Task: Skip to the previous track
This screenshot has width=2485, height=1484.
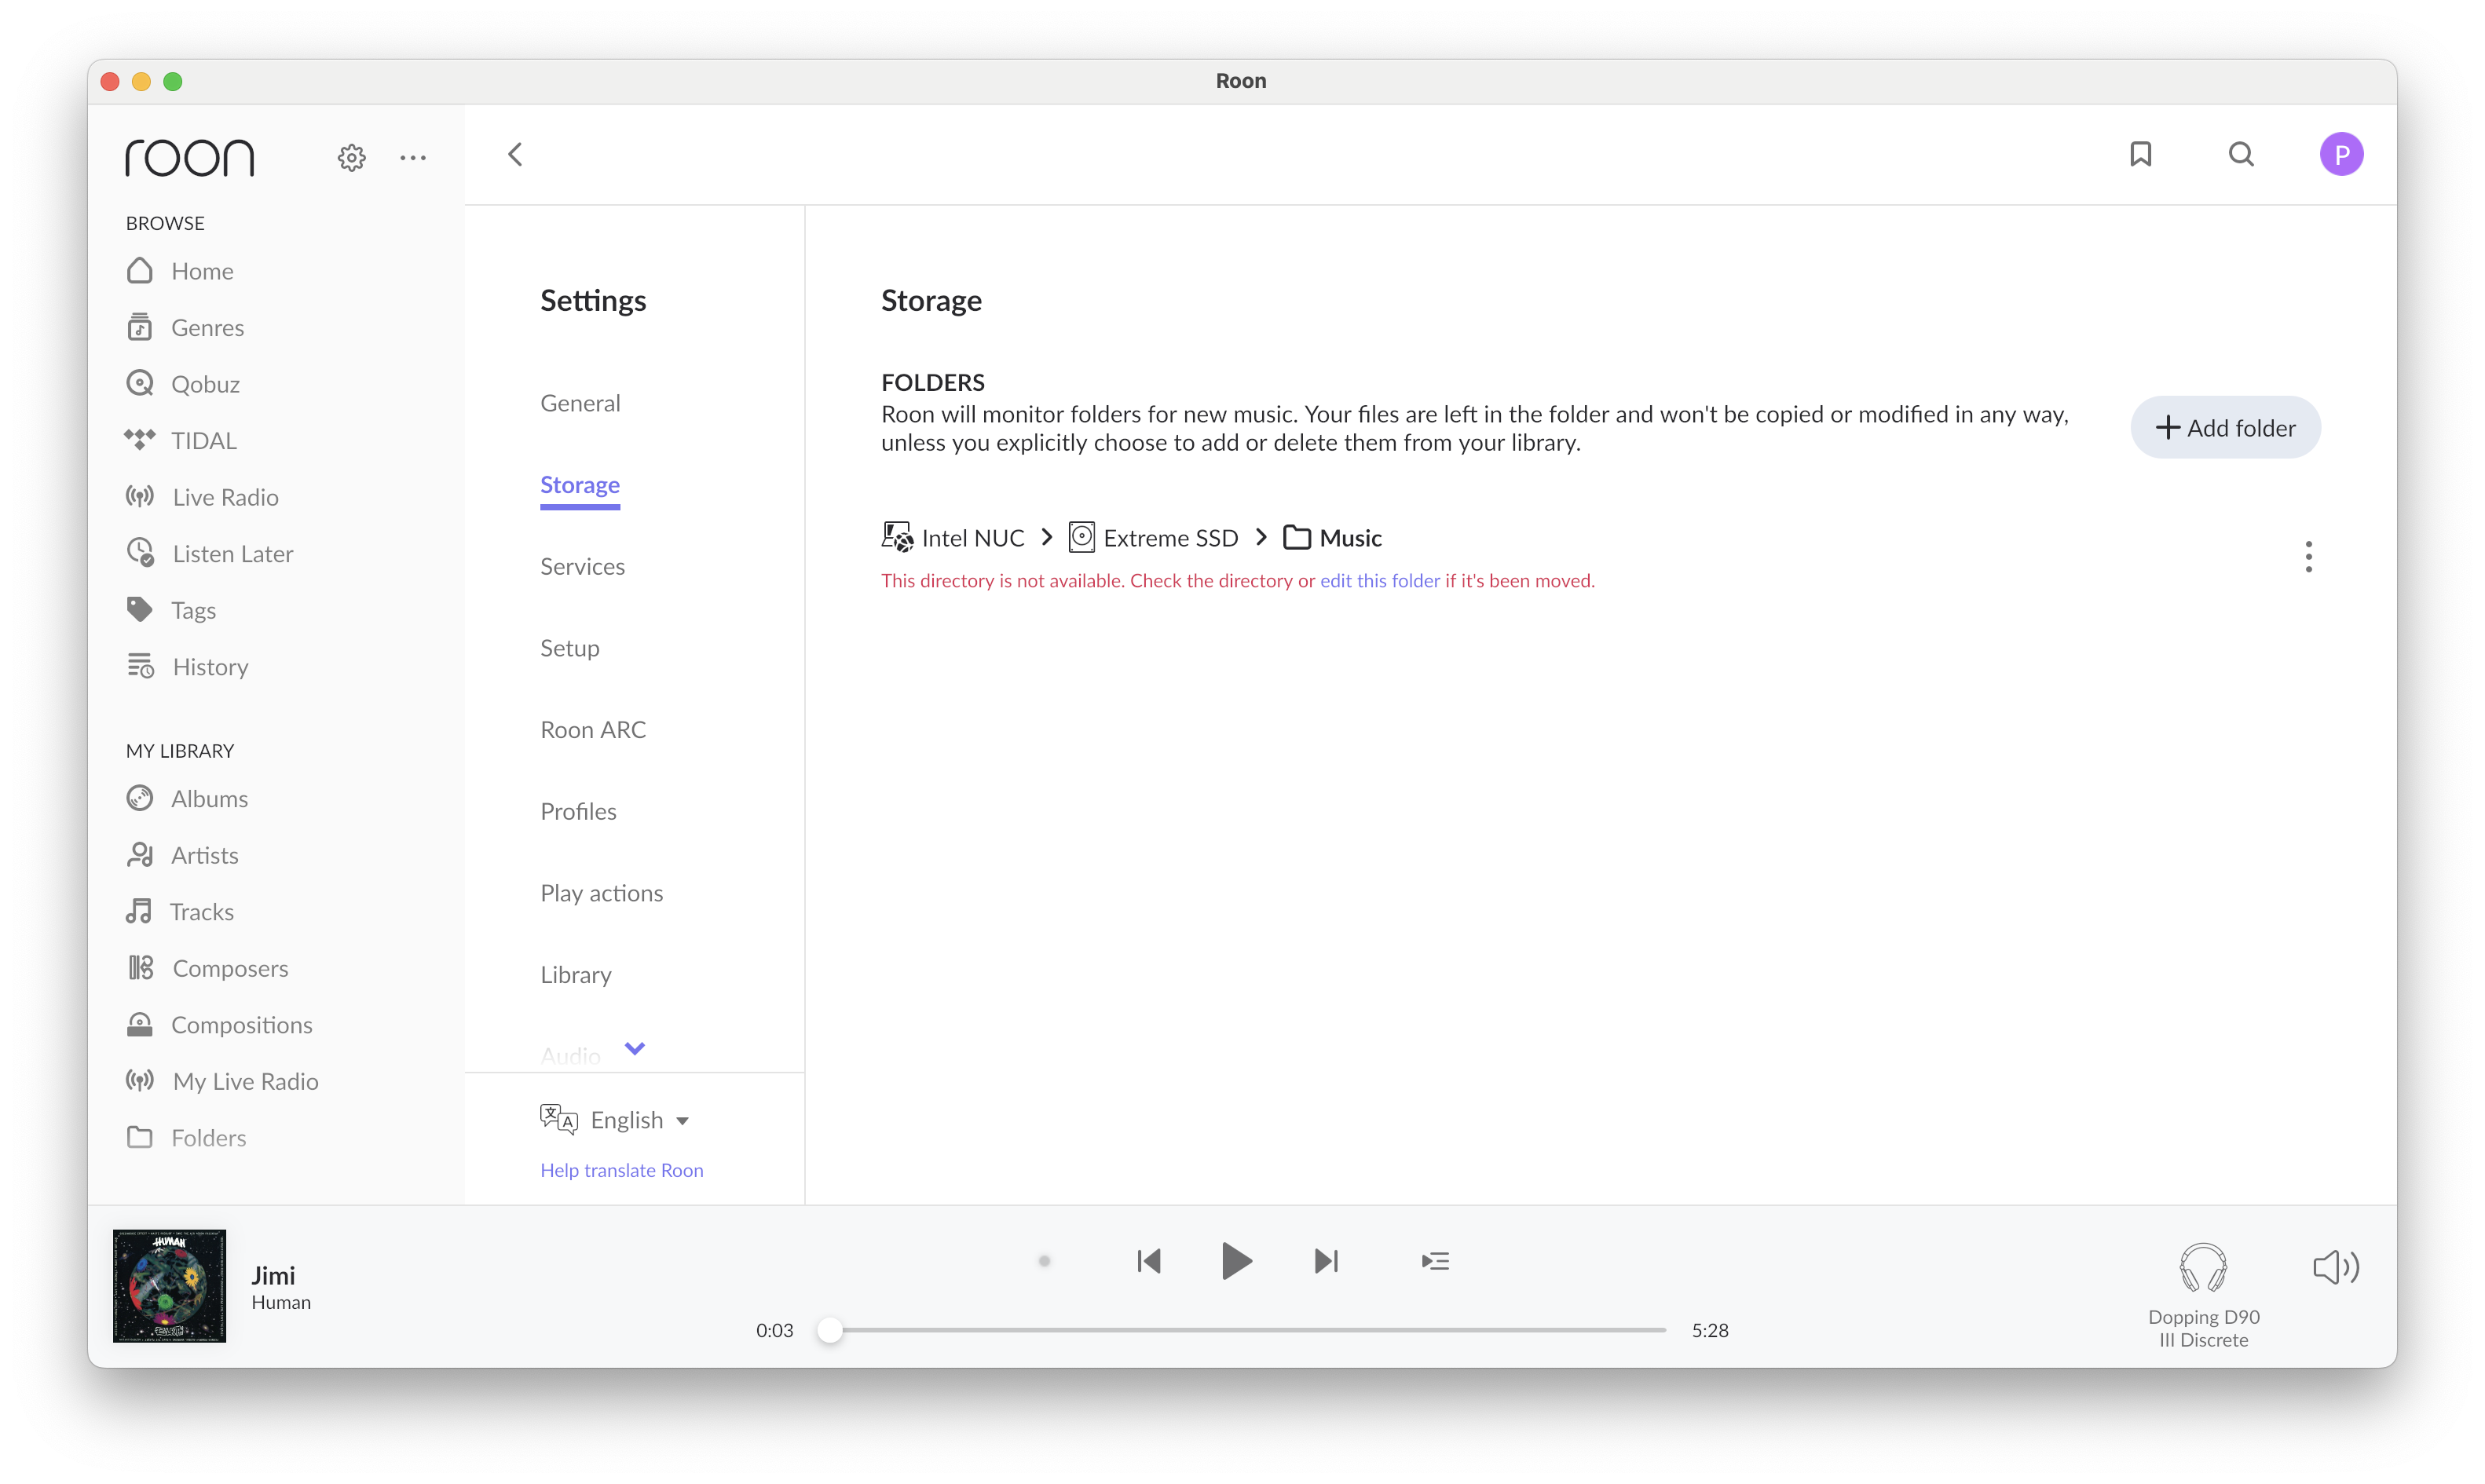Action: click(x=1149, y=1261)
